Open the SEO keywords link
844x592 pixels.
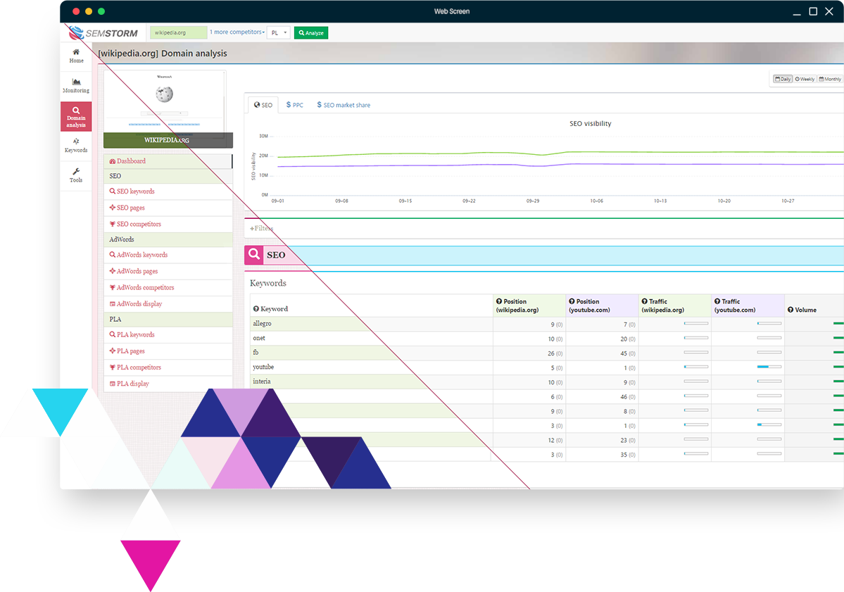135,191
